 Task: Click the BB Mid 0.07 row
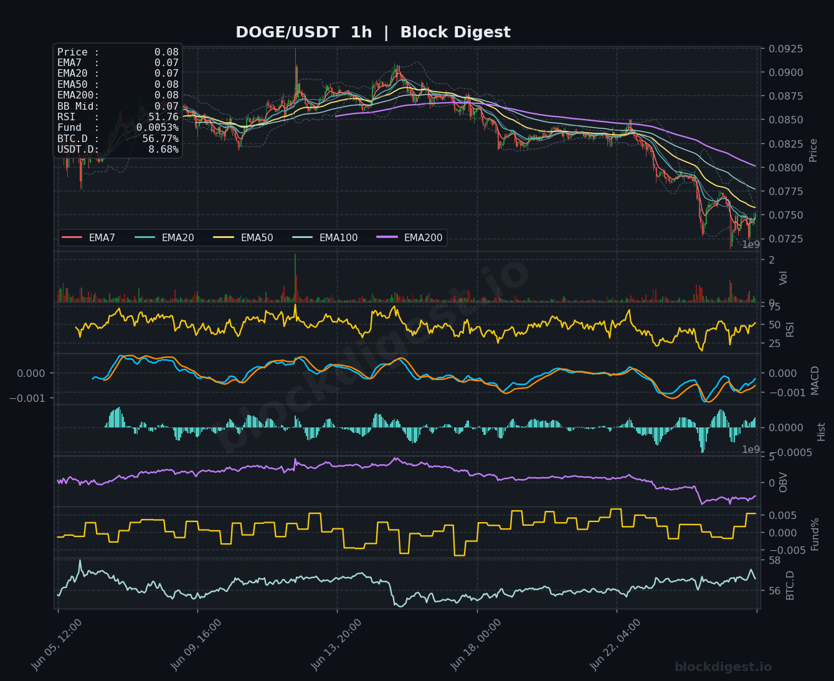point(118,106)
